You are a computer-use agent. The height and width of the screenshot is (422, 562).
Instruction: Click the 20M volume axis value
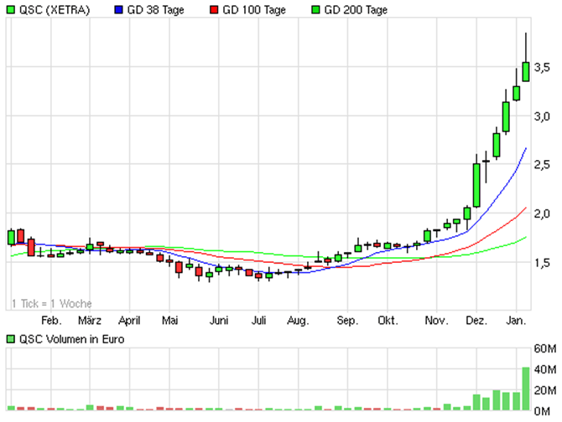click(x=544, y=390)
